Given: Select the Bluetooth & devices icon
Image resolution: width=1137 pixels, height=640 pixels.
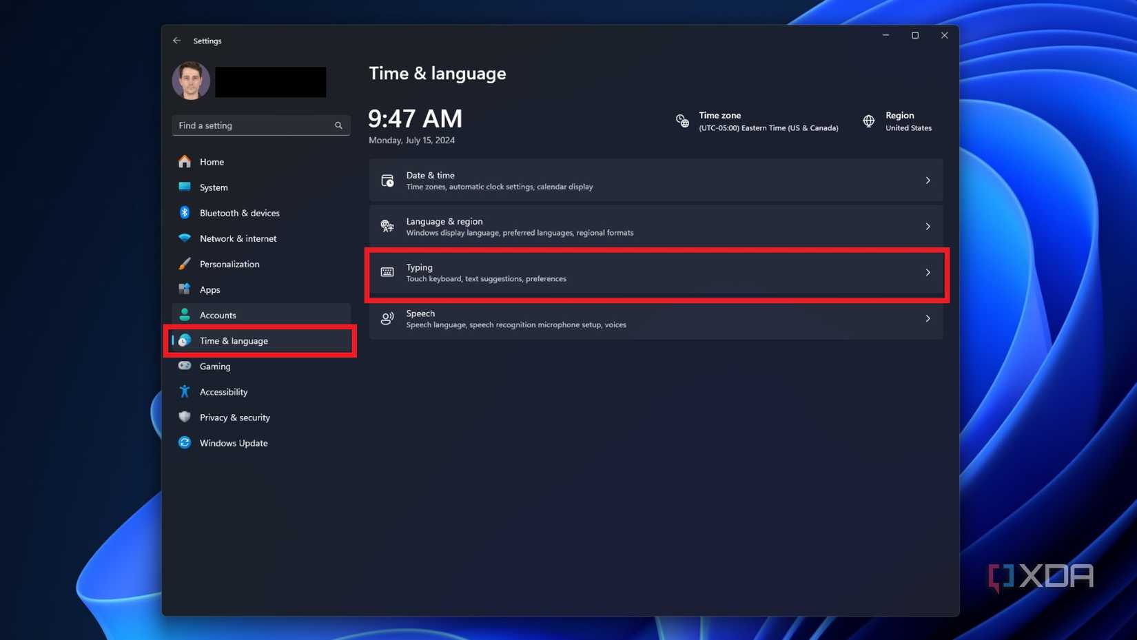Looking at the screenshot, I should 184,212.
